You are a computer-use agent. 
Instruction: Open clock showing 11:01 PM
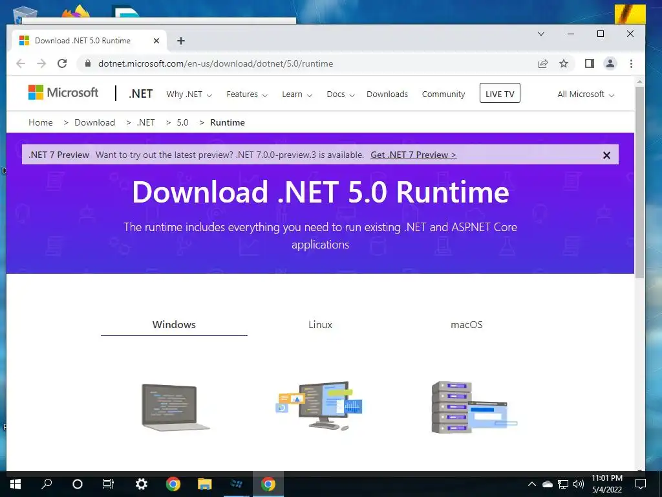[607, 484]
